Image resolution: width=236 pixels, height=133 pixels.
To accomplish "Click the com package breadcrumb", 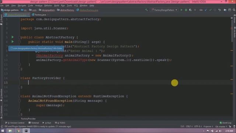I will [x=33, y=10].
